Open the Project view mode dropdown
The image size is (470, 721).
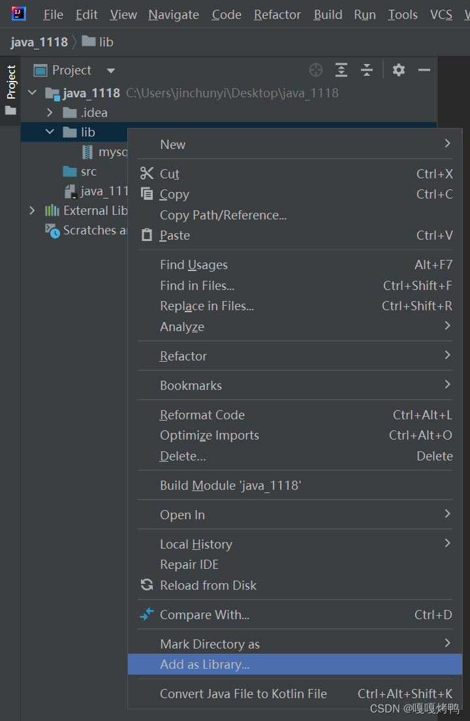110,70
